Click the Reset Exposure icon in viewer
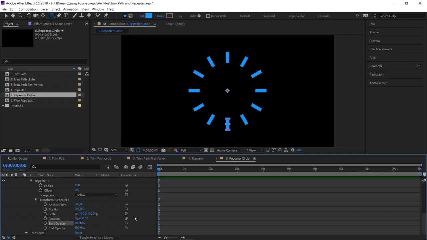The image size is (427, 240). tap(293, 150)
